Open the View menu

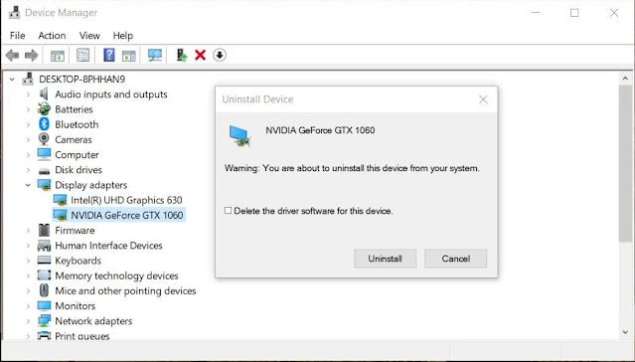(89, 36)
